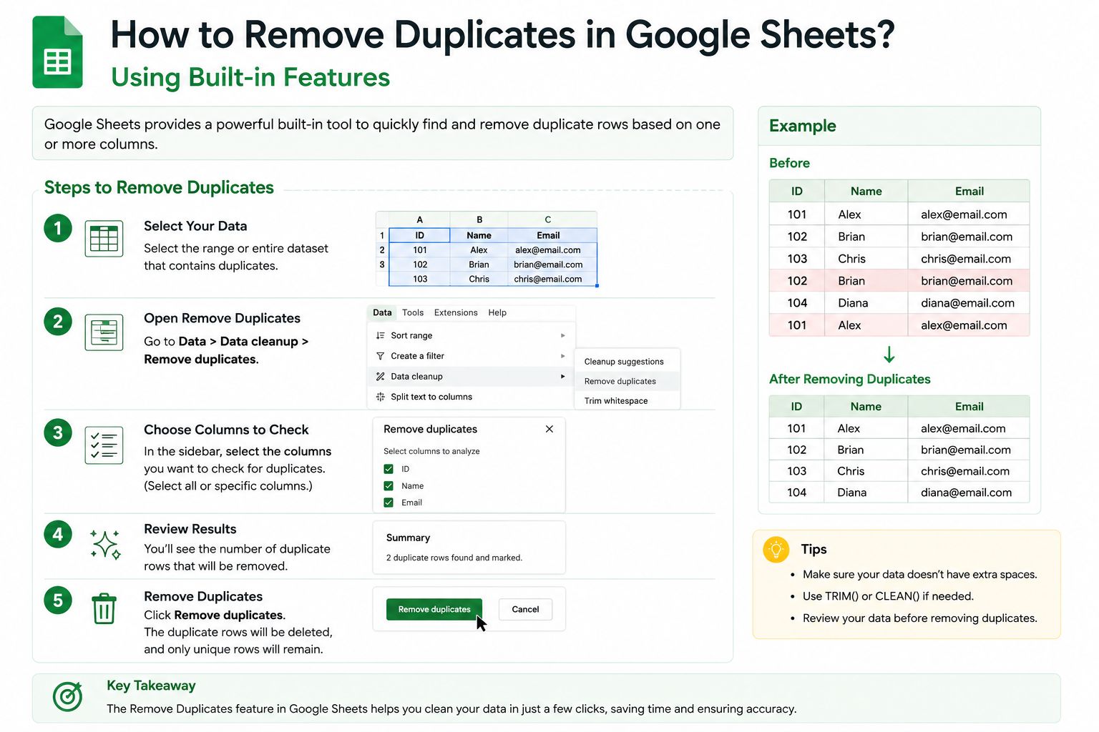The image size is (1099, 732).
Task: Click the lightbulb icon next to Tips
Action: (776, 550)
